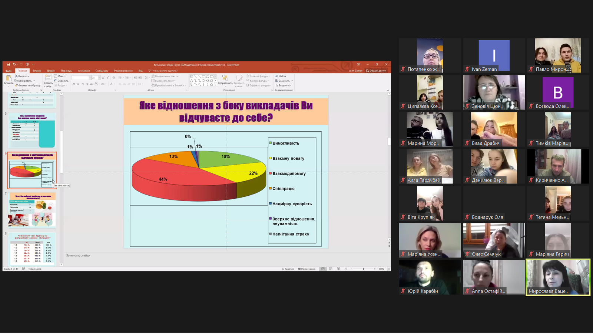Open the Вставка (Insert) ribbon tab

pyautogui.click(x=37, y=71)
